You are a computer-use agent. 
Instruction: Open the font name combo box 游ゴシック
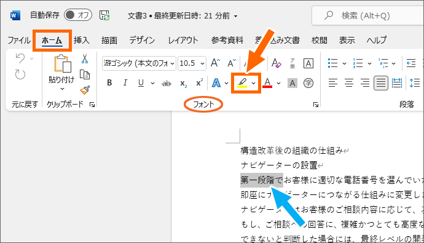tap(139, 63)
